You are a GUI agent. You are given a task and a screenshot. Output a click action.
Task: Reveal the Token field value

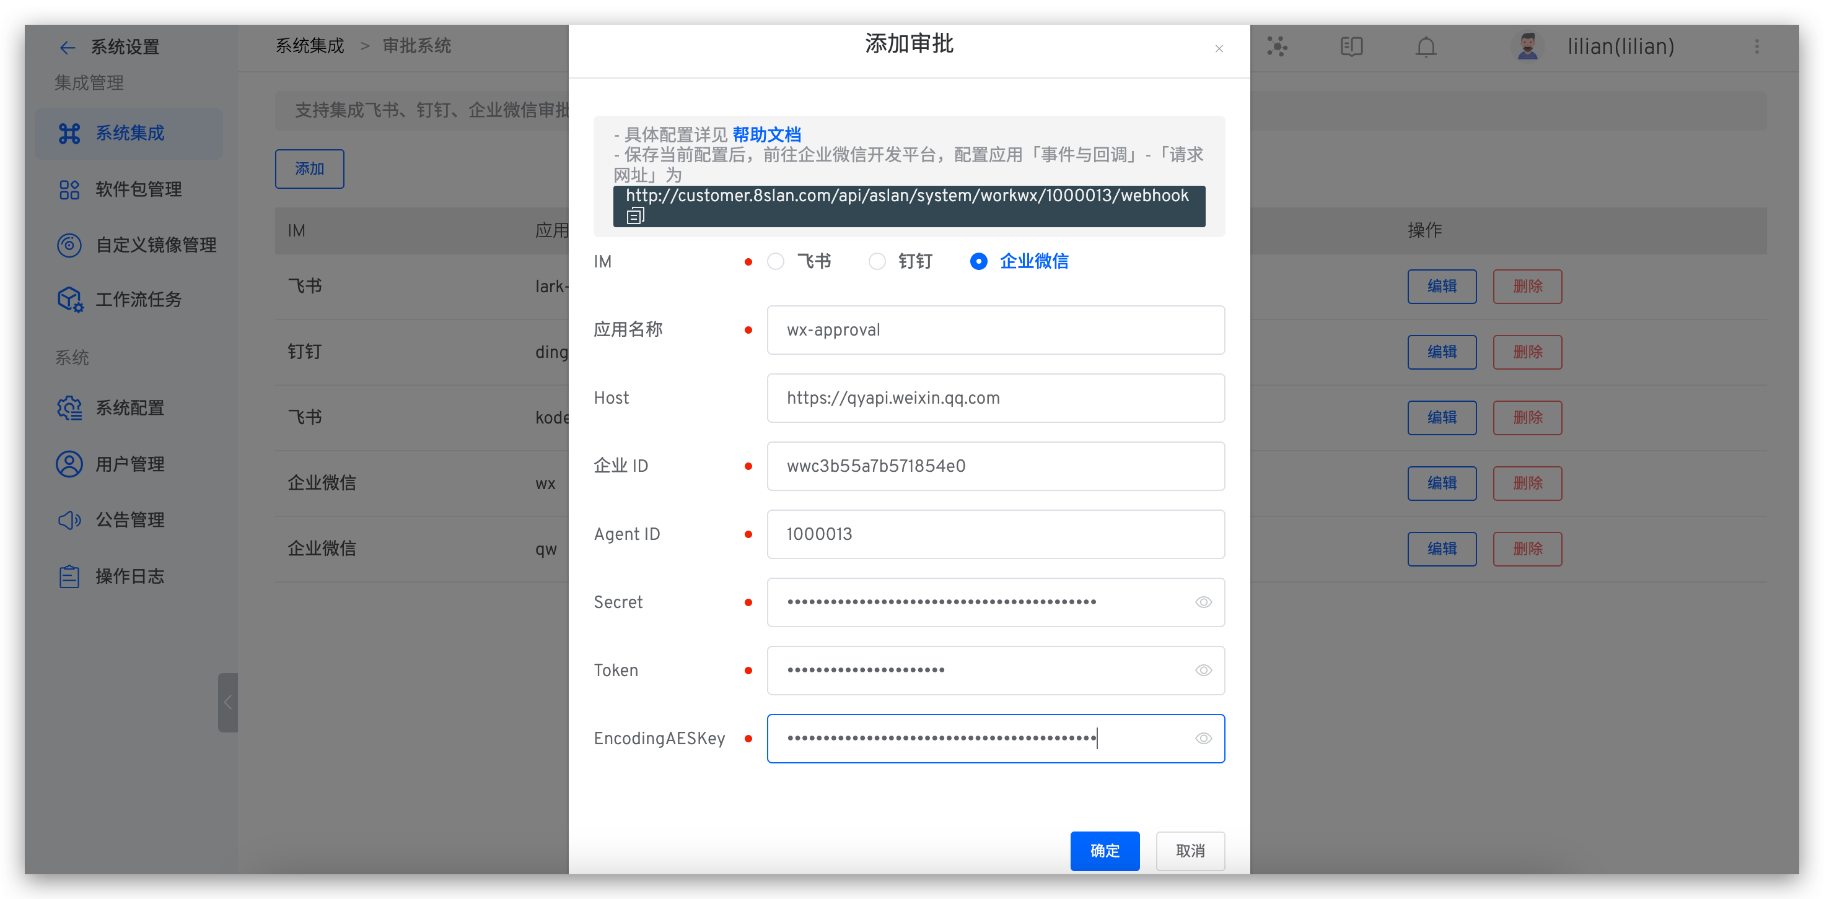[1203, 671]
